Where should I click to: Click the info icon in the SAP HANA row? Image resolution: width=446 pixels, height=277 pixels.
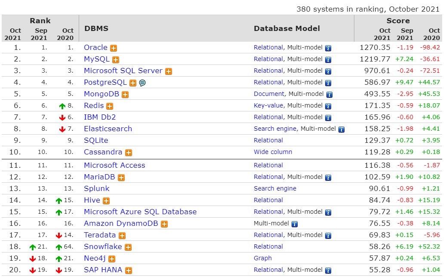pos(328,271)
